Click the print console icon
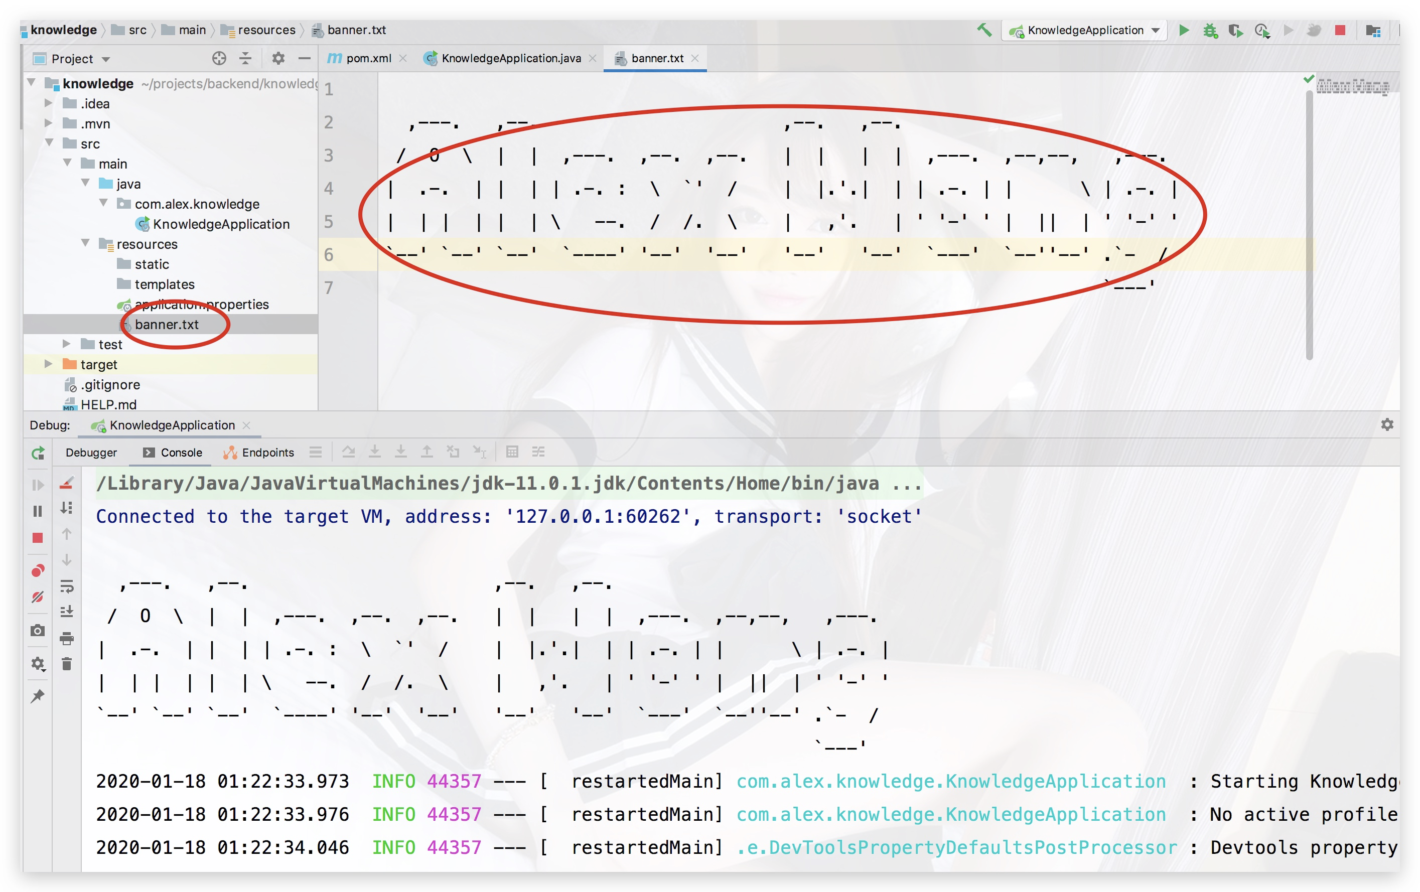Viewport: 1420px width, 892px height. click(67, 638)
